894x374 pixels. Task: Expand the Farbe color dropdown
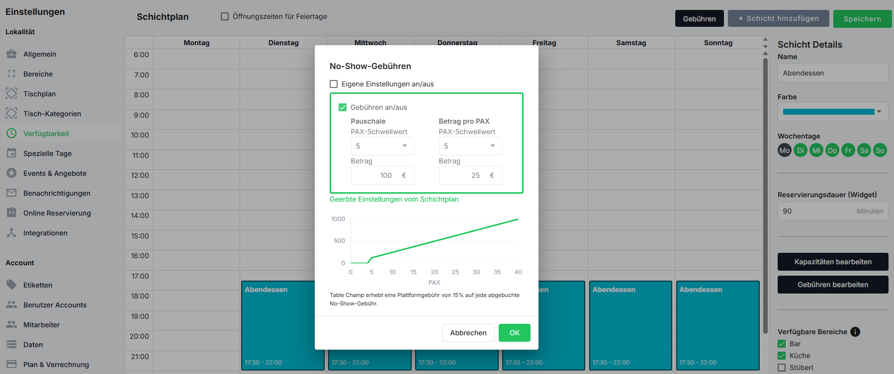832,112
